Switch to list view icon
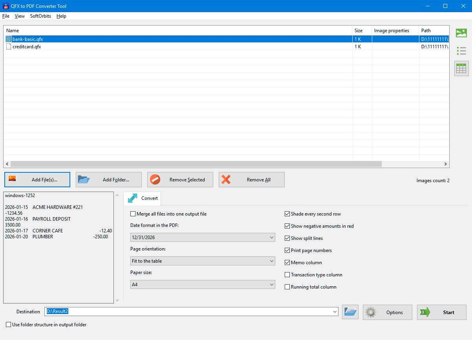The width and height of the screenshot is (472, 340). pos(461,51)
